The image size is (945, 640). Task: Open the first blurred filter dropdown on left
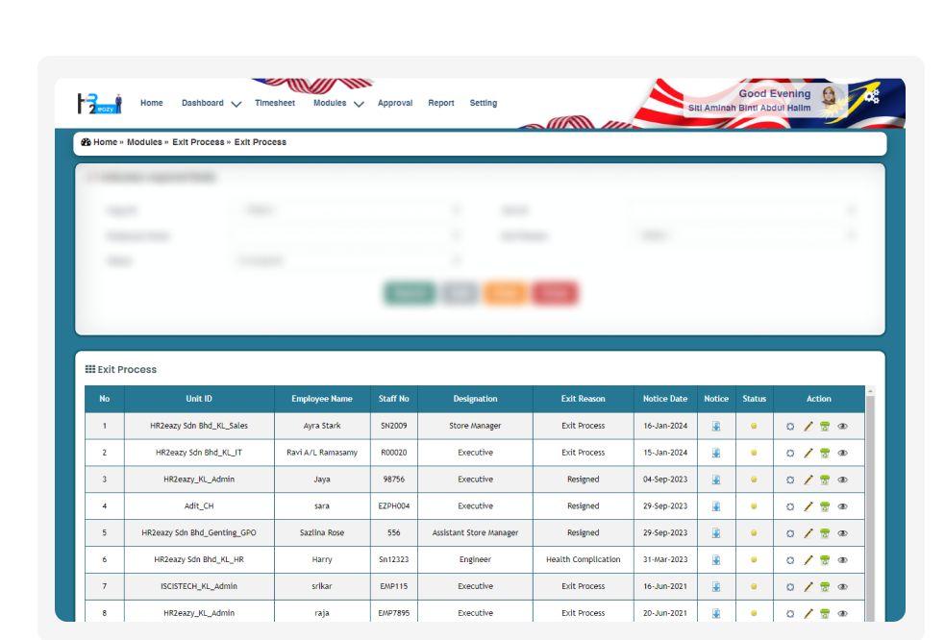(347, 209)
